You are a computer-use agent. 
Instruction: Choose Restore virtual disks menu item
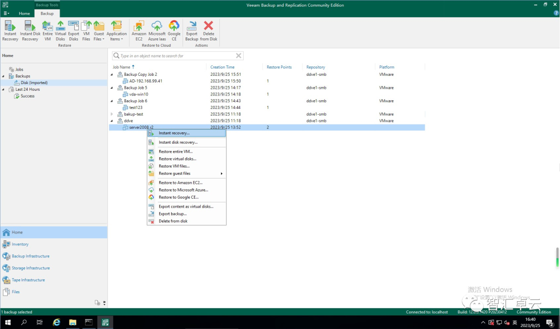point(187,159)
